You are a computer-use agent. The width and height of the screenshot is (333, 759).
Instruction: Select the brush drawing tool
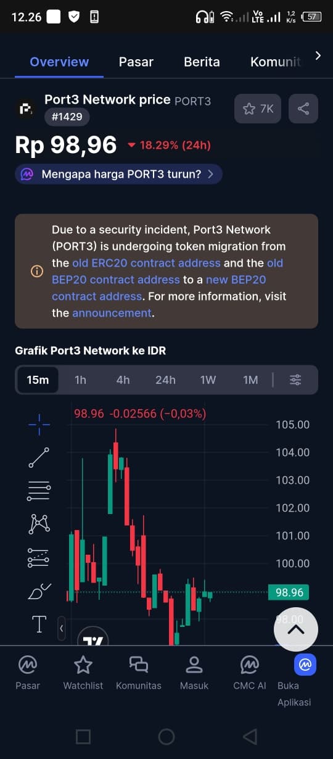(x=39, y=591)
